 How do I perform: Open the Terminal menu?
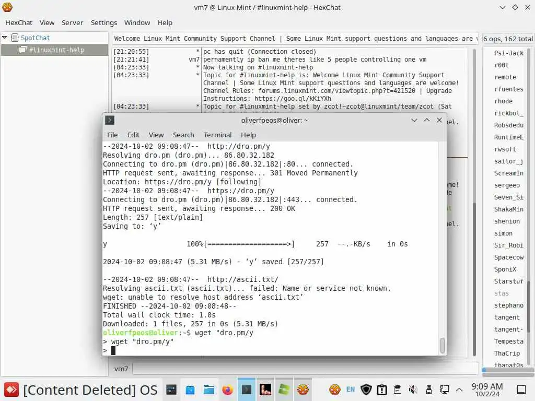pyautogui.click(x=217, y=135)
